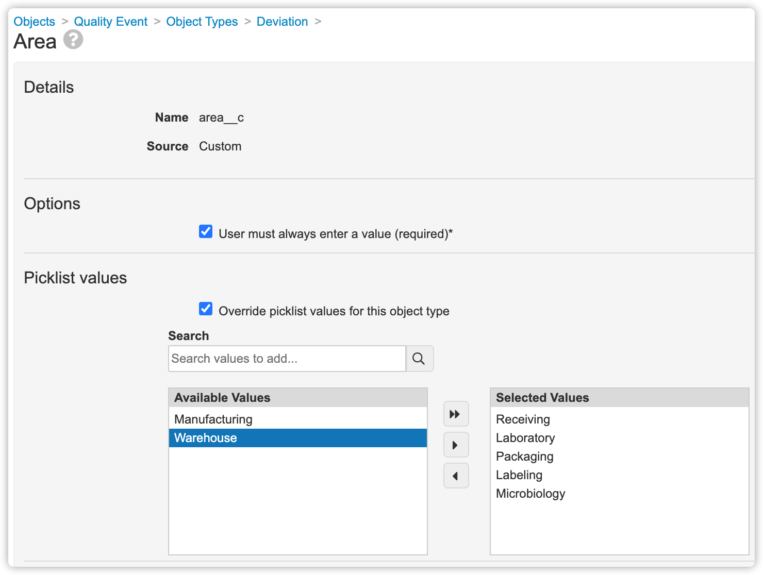The width and height of the screenshot is (763, 575).
Task: Open the Objects breadcrumb link
Action: pyautogui.click(x=34, y=22)
